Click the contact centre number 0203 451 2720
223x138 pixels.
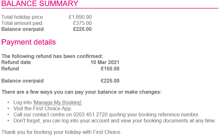(x=90, y=115)
